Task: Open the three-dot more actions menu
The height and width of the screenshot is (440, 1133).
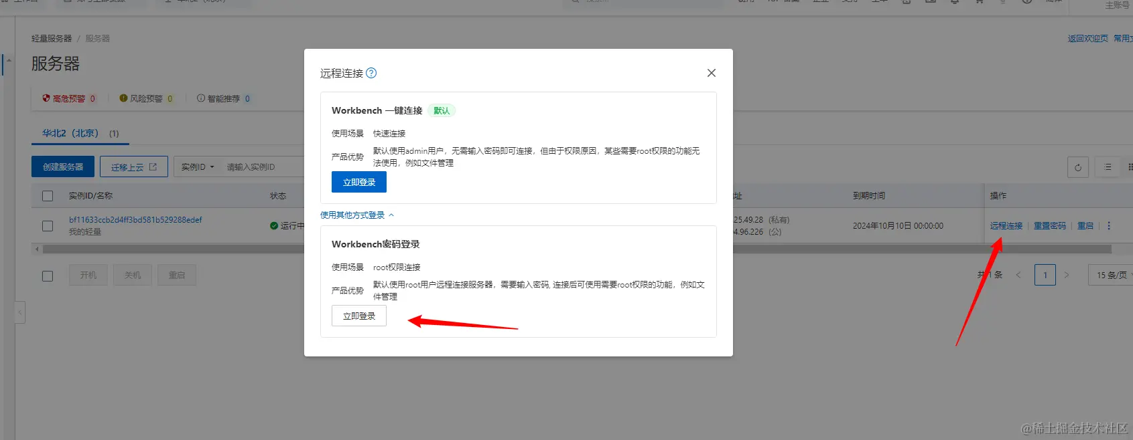Action: (1109, 226)
